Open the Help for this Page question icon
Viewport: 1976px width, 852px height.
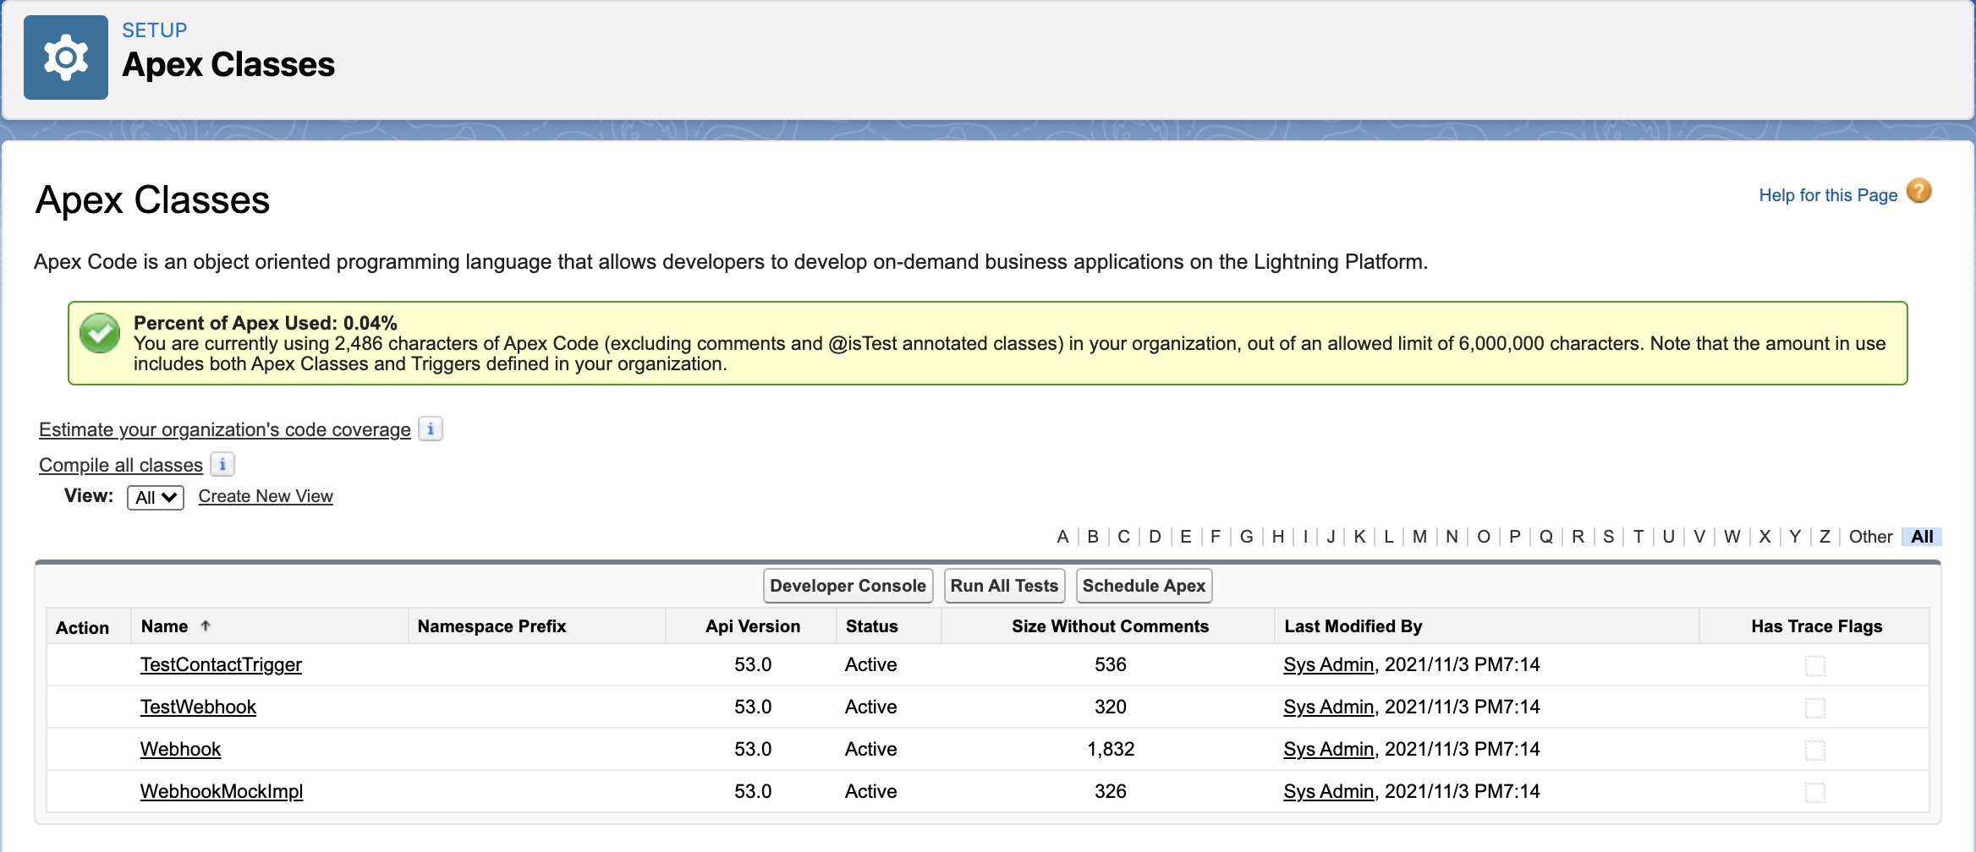(x=1919, y=192)
